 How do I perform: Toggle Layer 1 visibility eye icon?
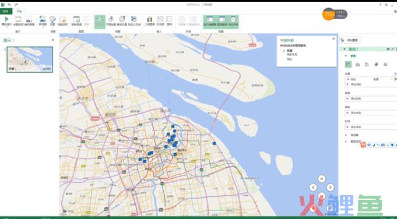(388, 49)
